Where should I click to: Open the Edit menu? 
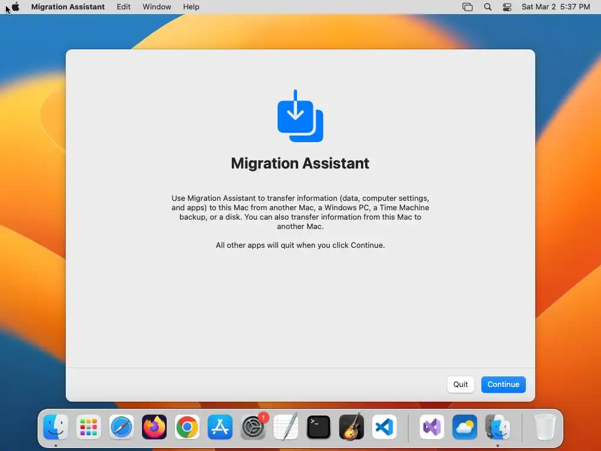pos(123,7)
